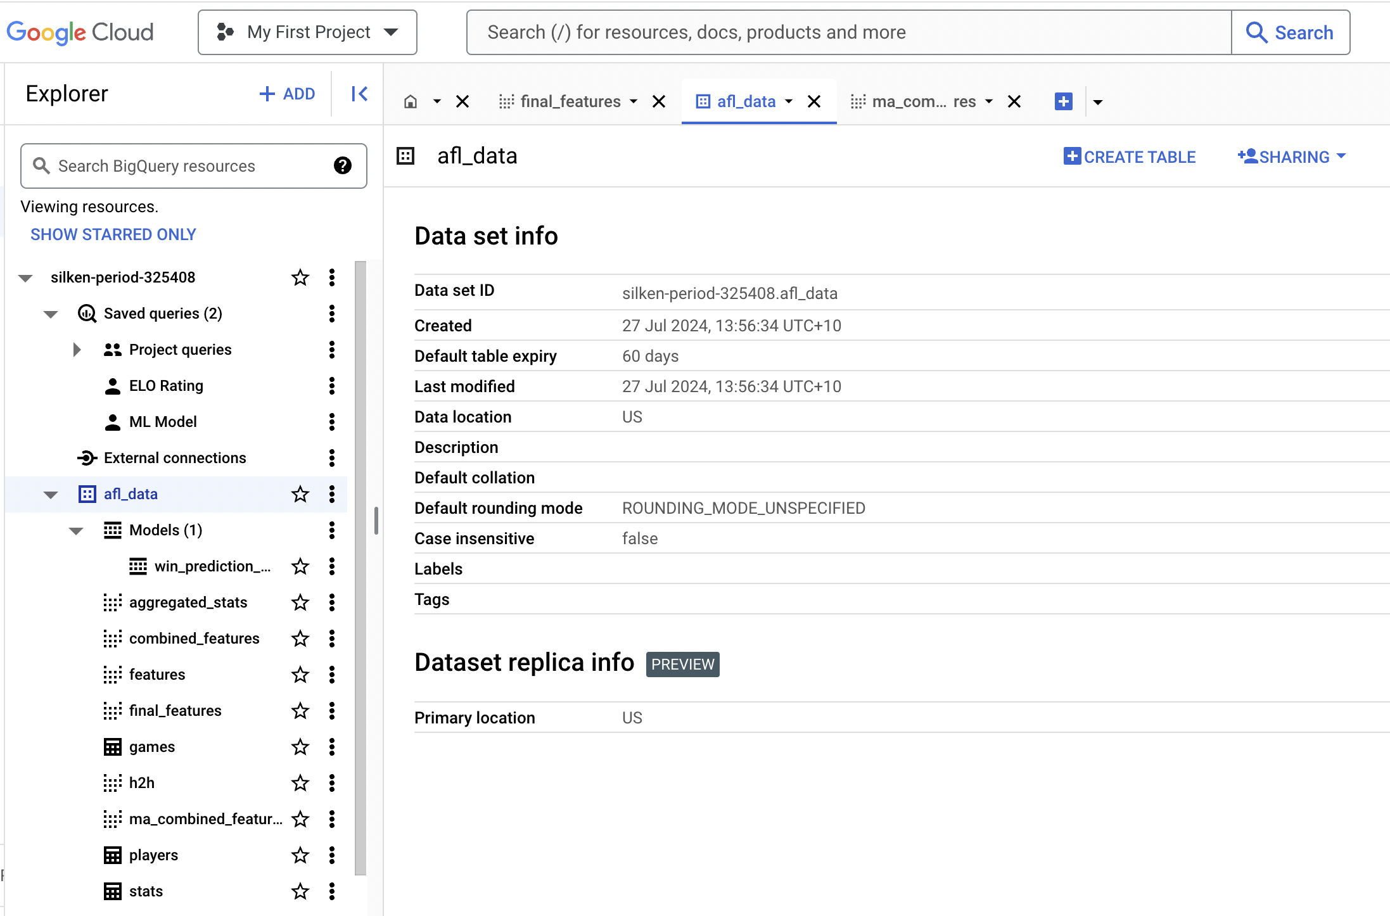Viewport: 1390px width, 916px height.
Task: Toggle star on aggregated_stats table
Action: 300,603
